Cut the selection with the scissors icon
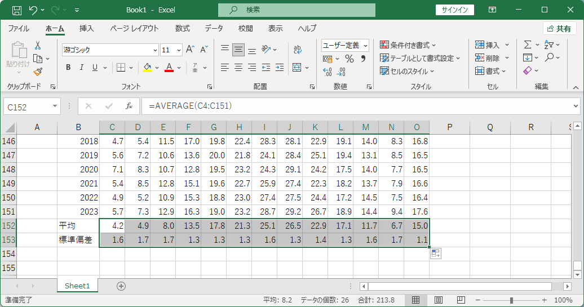Image resolution: width=584 pixels, height=307 pixels. click(38, 46)
